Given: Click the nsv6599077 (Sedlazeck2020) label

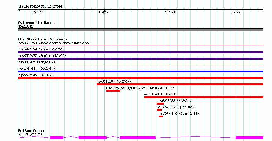Looking at the screenshot, I should (x=42, y=56).
